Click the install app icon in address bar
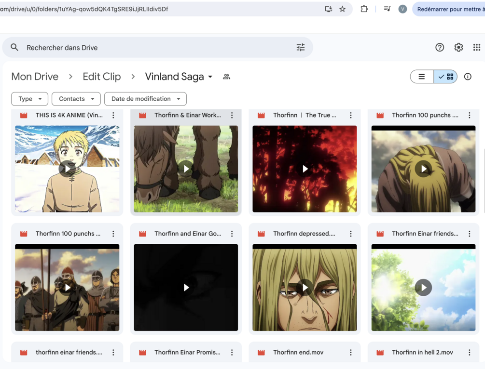Screen dimensions: 485x369 click(x=329, y=9)
